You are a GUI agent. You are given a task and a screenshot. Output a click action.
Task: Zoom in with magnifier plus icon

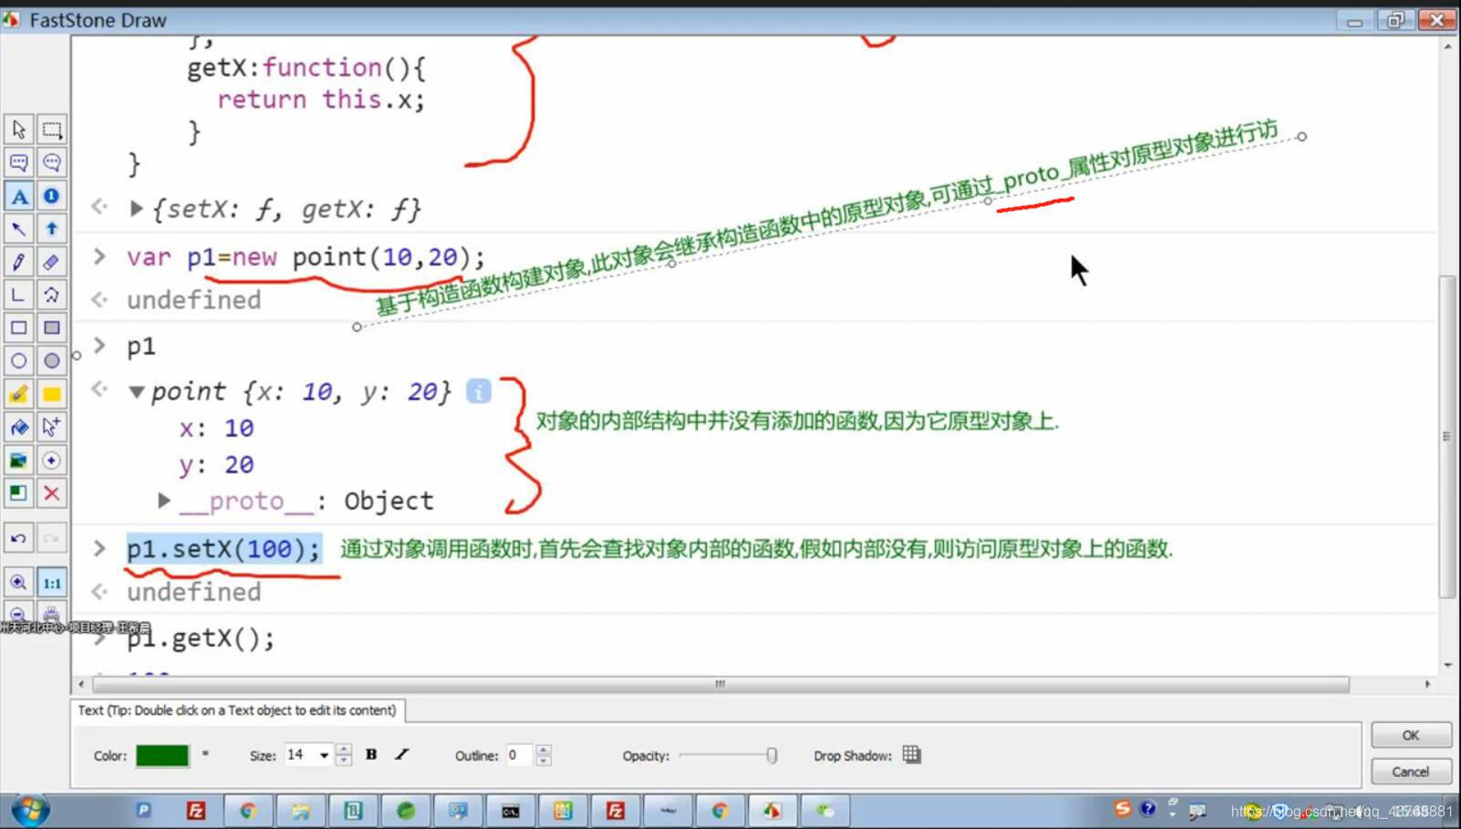click(18, 583)
